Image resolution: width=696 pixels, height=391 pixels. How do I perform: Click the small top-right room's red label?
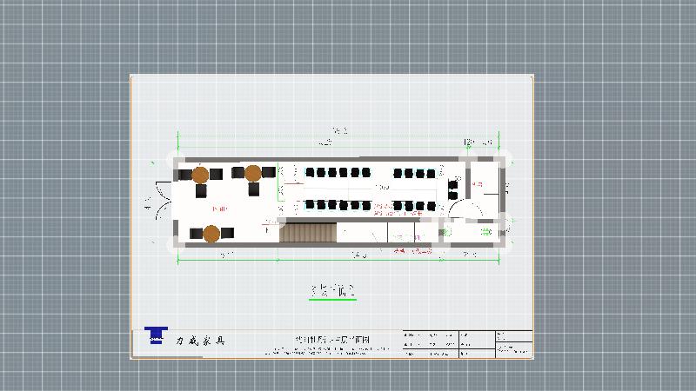pyautogui.click(x=477, y=184)
